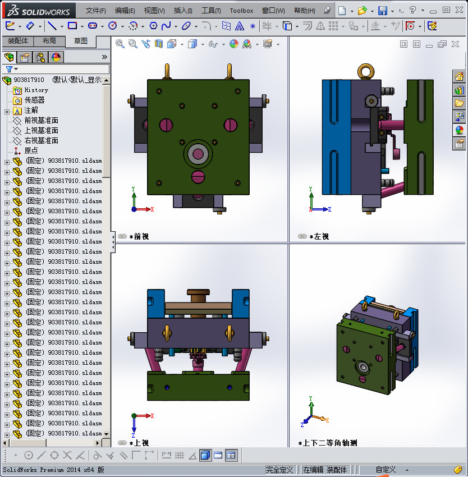Open the Design Library icon in task pane

tap(459, 90)
